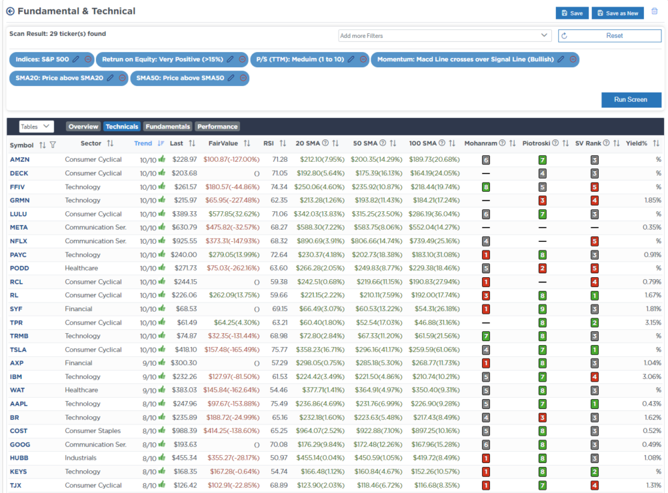Open the Tables view dropdown
The height and width of the screenshot is (493, 668).
[37, 127]
